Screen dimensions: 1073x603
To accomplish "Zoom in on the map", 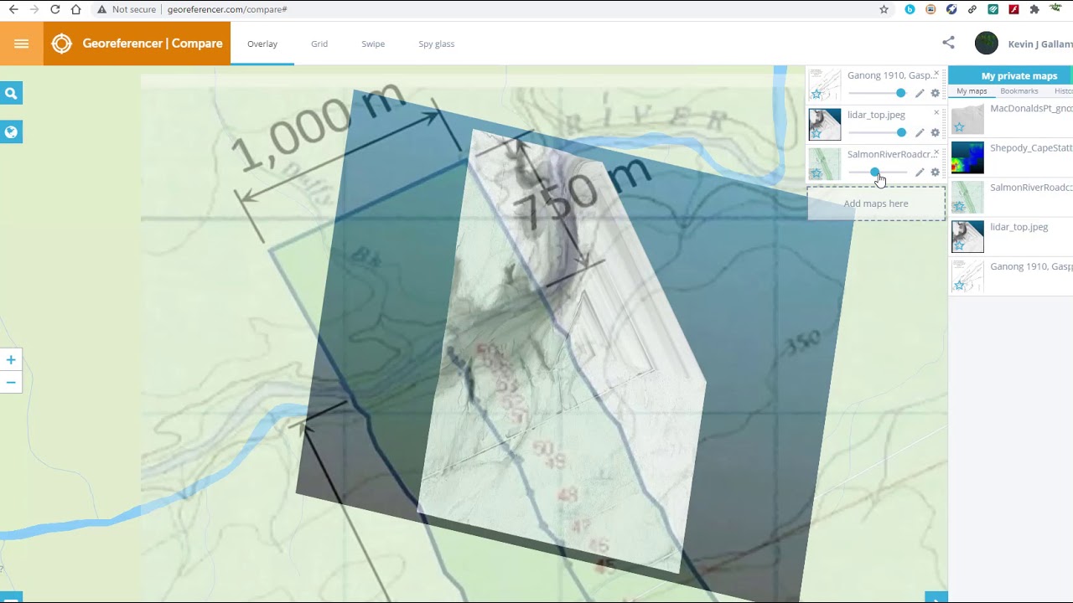I will [11, 360].
